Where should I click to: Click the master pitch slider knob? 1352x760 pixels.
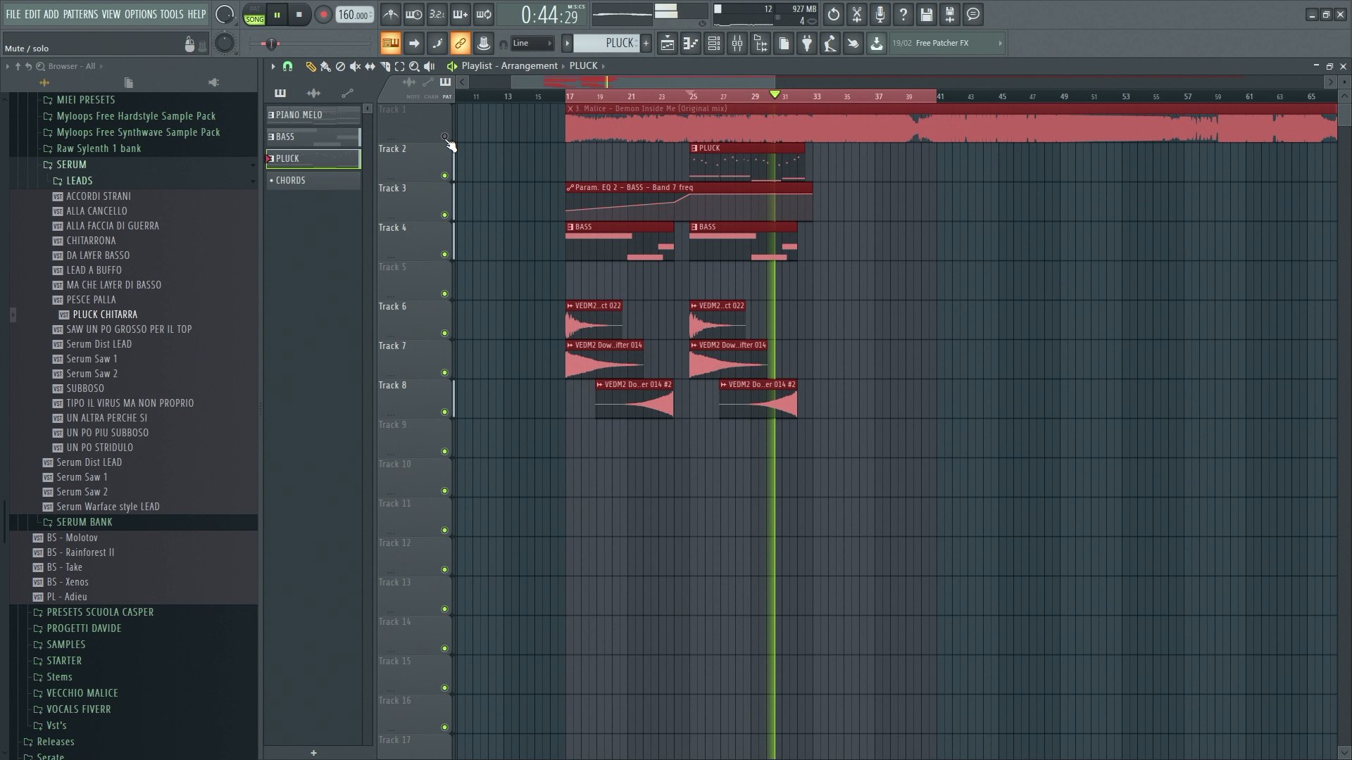tap(270, 44)
